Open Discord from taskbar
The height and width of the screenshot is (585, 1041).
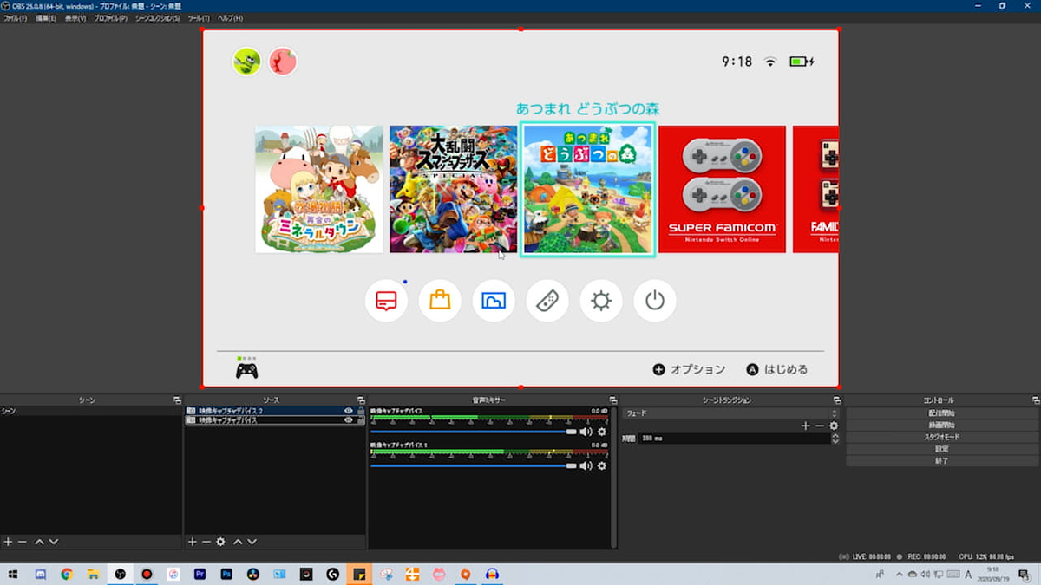pyautogui.click(x=40, y=574)
